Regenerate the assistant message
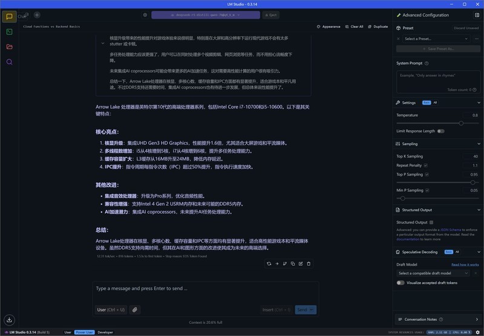 269,264
